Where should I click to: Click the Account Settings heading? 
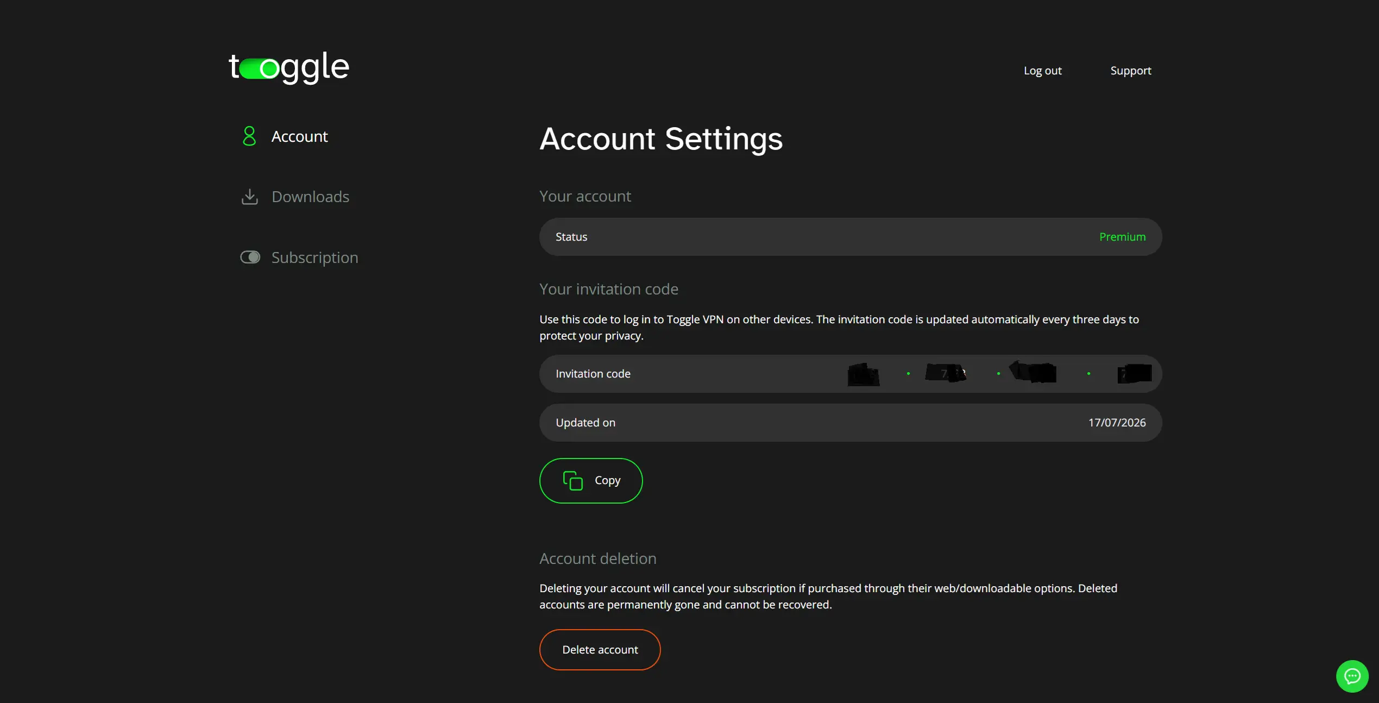pos(661,139)
